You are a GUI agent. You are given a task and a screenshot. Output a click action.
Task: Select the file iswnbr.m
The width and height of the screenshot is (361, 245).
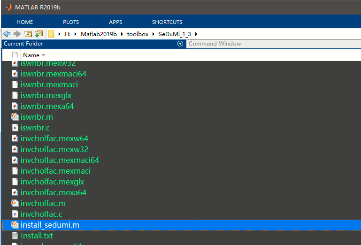[37, 117]
